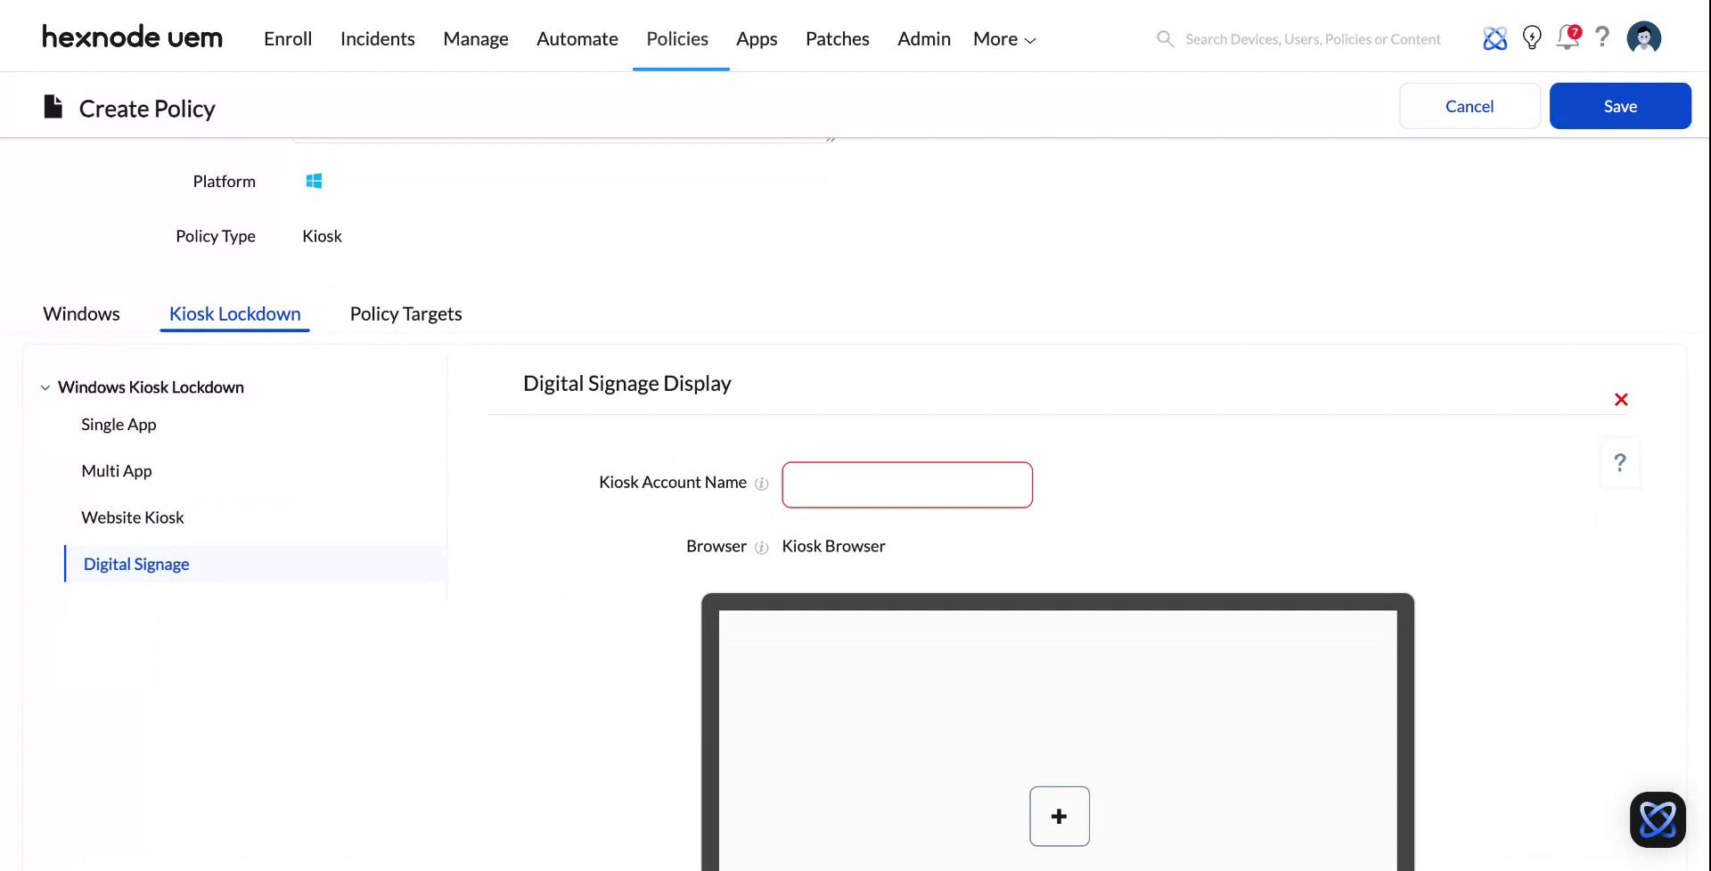This screenshot has height=871, width=1711.
Task: Click the info icon beside Kiosk Account Name
Action: pos(762,484)
